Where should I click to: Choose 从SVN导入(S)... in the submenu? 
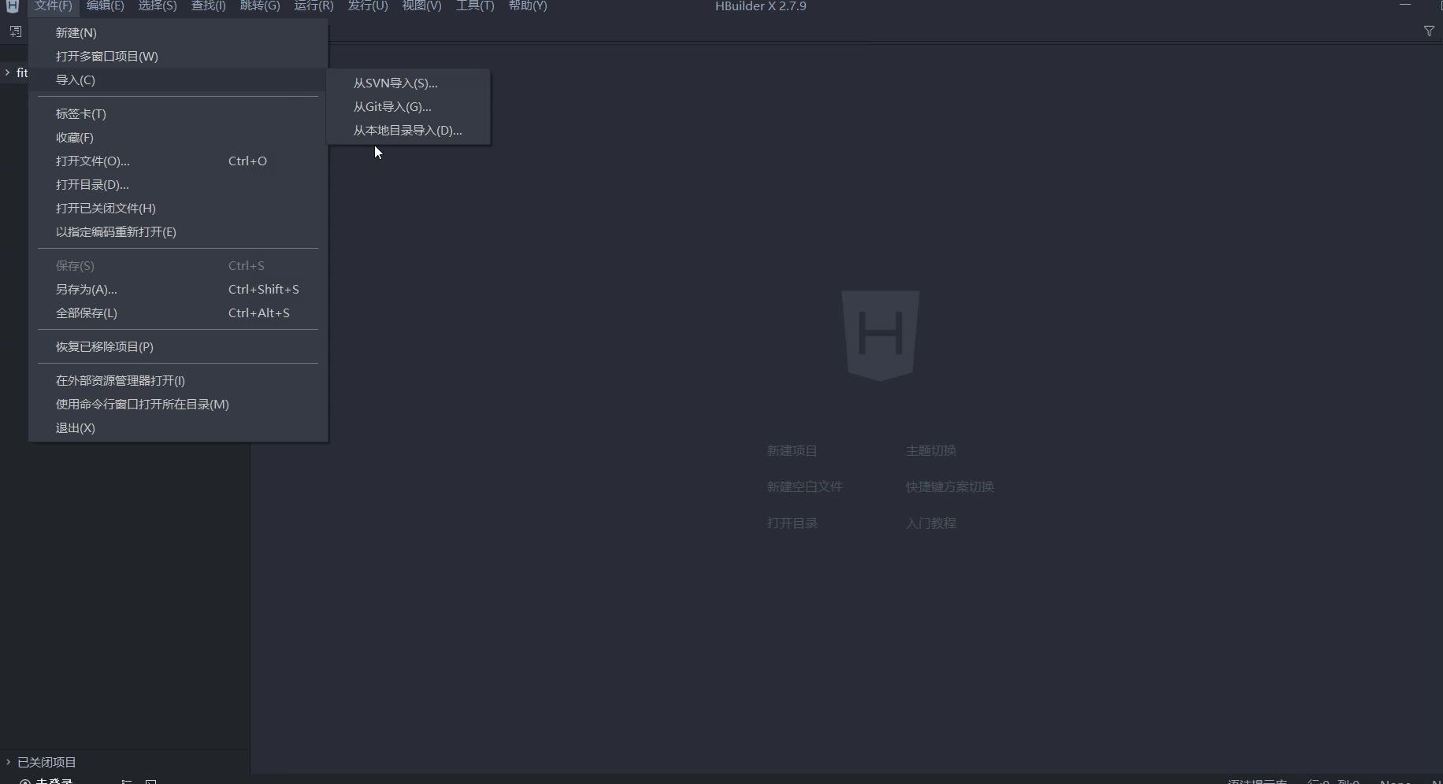coord(409,83)
